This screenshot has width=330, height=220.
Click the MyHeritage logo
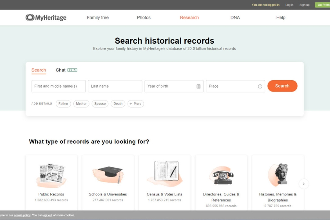pyautogui.click(x=46, y=18)
